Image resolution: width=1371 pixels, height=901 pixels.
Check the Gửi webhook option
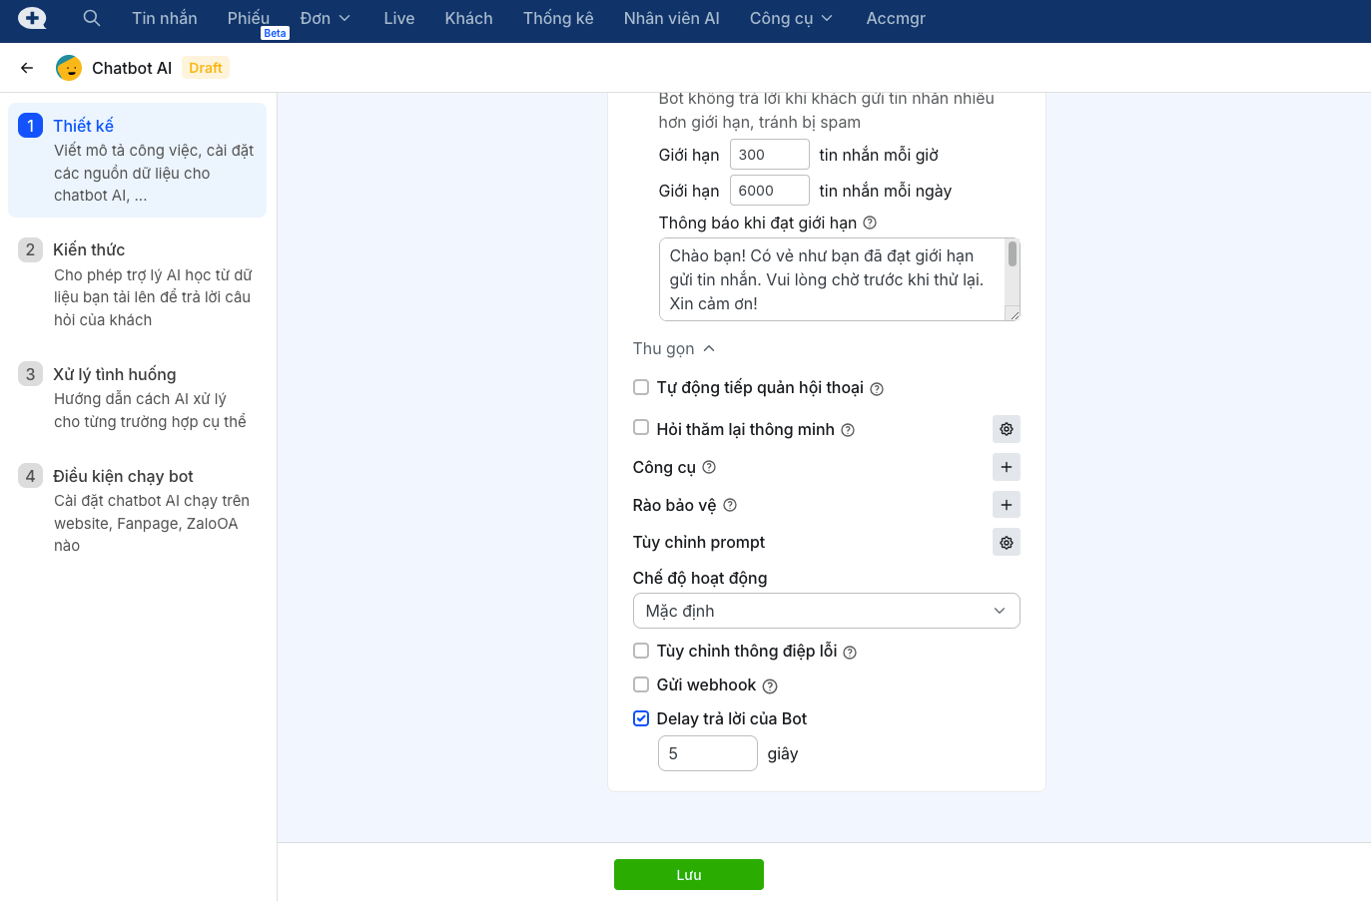pyautogui.click(x=641, y=684)
